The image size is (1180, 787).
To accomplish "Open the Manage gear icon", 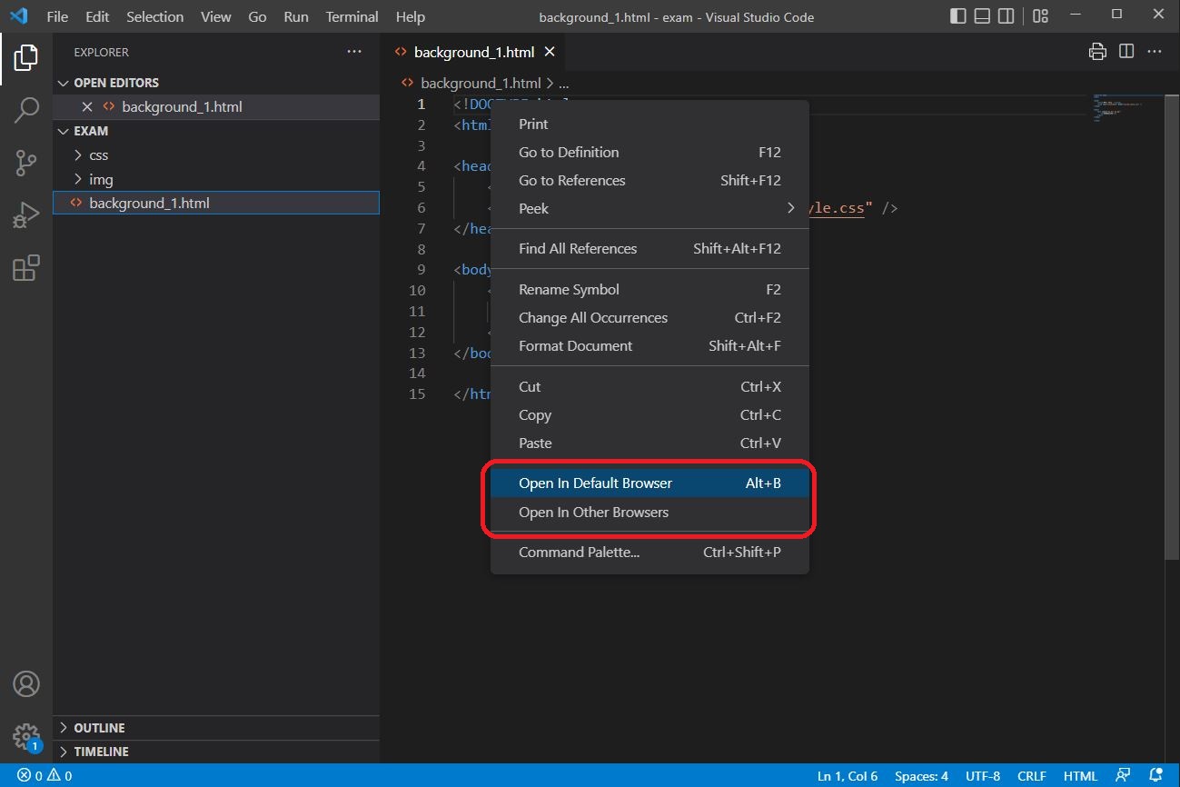I will 26,736.
